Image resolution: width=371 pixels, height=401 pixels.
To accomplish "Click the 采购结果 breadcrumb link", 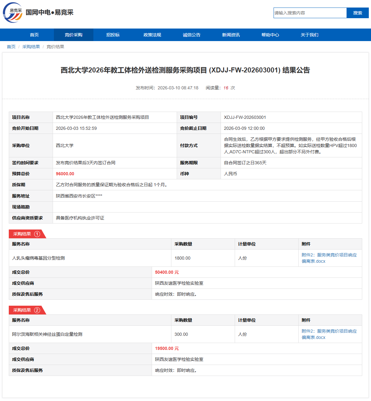I will [31, 47].
